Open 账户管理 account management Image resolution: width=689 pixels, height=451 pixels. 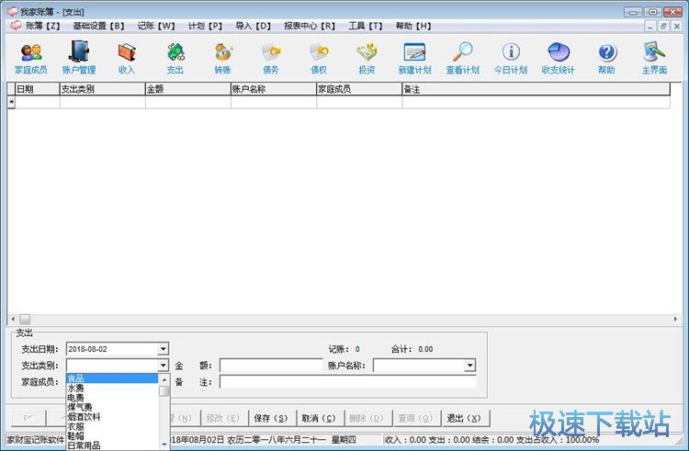coord(78,58)
